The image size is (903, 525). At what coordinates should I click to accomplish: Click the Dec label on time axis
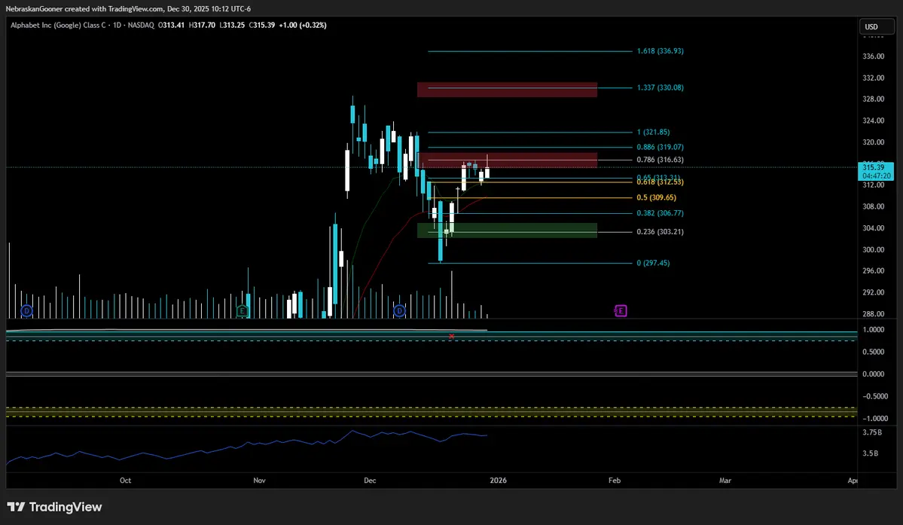coord(370,480)
